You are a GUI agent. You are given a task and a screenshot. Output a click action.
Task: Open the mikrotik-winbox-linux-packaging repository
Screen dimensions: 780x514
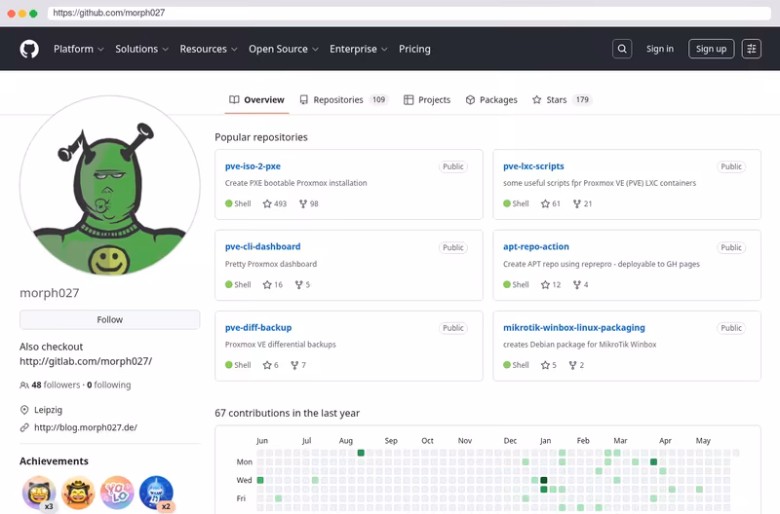(x=573, y=328)
